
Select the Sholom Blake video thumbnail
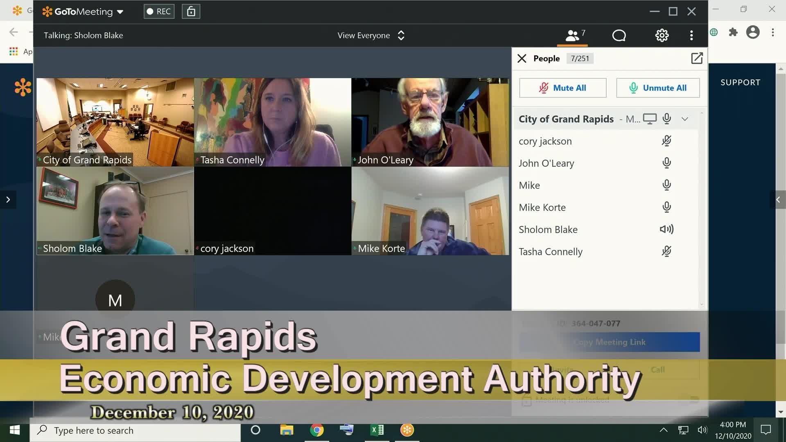(x=115, y=211)
